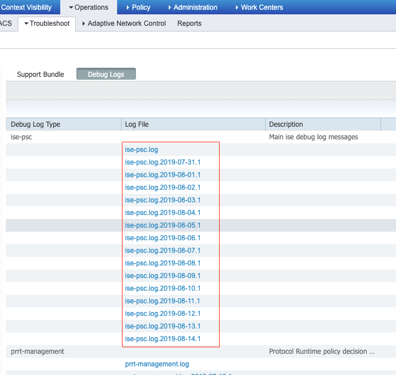Download ise-psc.log.2019-08-13.1
Viewport: 396px width, 375px height.
[x=162, y=326]
